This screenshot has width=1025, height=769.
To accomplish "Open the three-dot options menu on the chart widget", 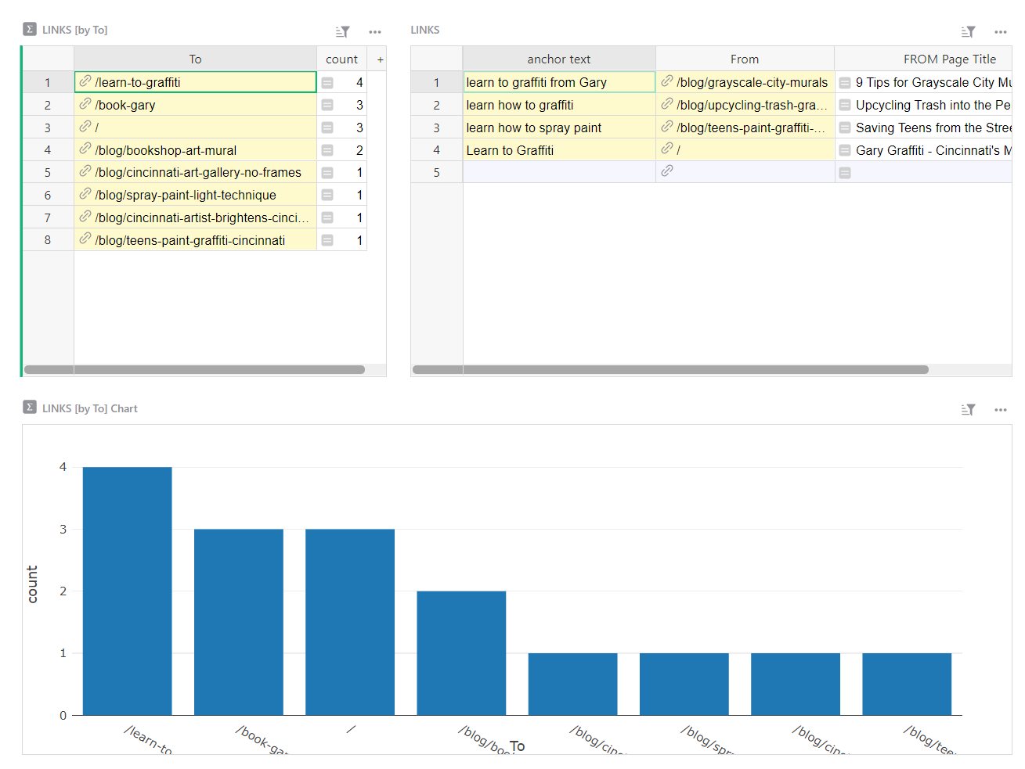I will (x=1002, y=408).
